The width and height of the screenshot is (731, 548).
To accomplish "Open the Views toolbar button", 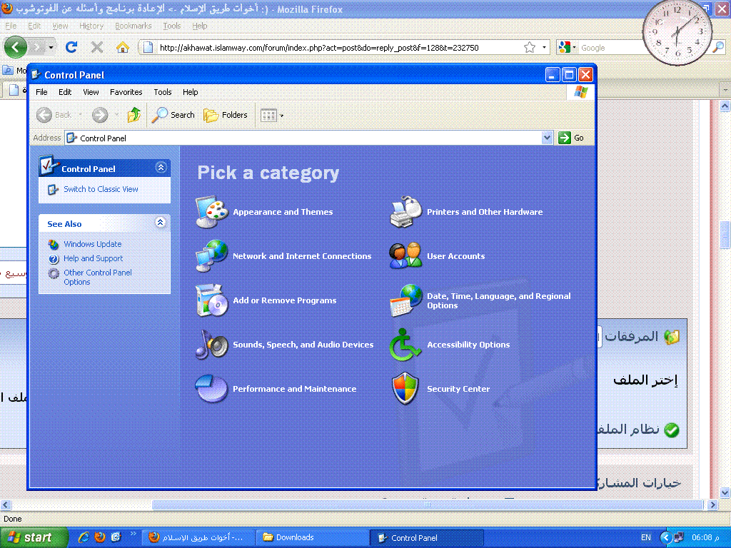I will (x=272, y=115).
